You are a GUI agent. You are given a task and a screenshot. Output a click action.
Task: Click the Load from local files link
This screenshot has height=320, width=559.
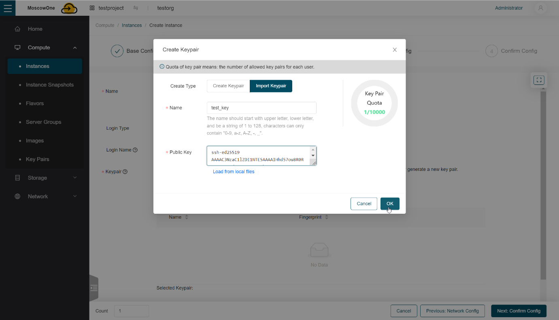[234, 171]
